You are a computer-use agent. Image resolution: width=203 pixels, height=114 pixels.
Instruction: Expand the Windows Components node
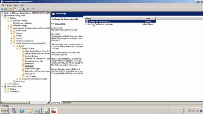click(11, 41)
